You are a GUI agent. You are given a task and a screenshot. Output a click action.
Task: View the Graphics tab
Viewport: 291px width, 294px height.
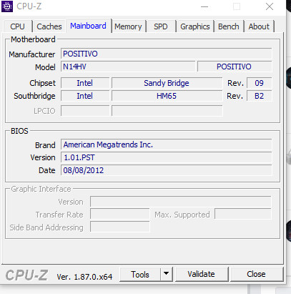pyautogui.click(x=195, y=26)
